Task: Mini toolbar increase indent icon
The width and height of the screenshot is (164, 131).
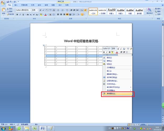Action: 124,52
